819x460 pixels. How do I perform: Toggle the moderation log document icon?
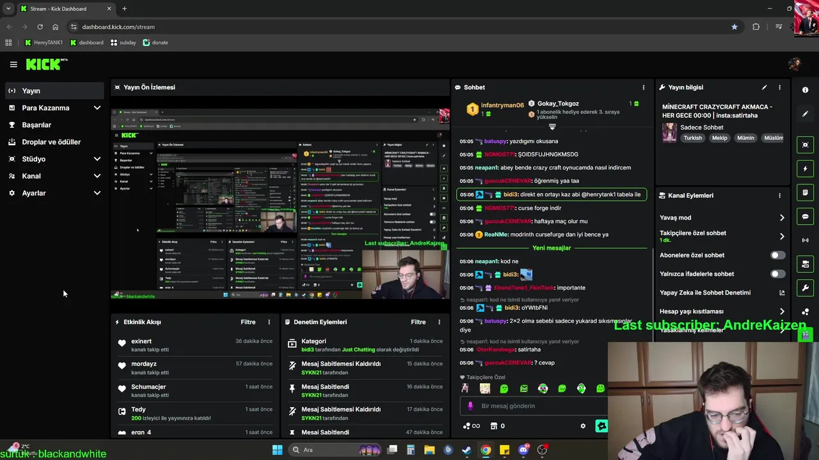click(x=805, y=192)
